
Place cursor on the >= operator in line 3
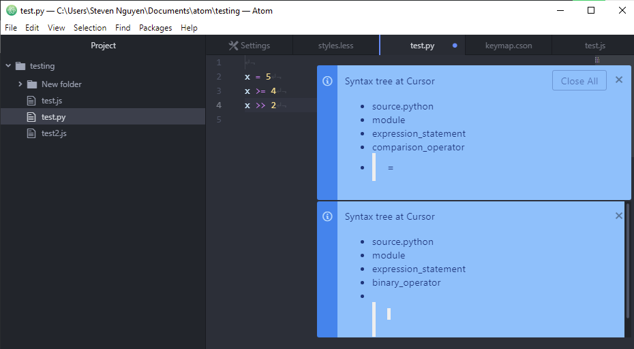260,91
